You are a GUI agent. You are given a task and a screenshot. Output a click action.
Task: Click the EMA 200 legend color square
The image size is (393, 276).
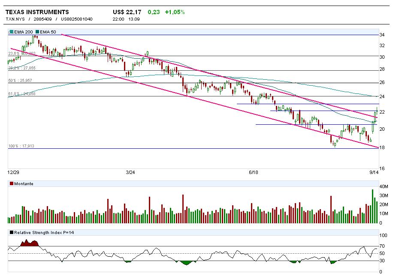[x=12, y=32]
